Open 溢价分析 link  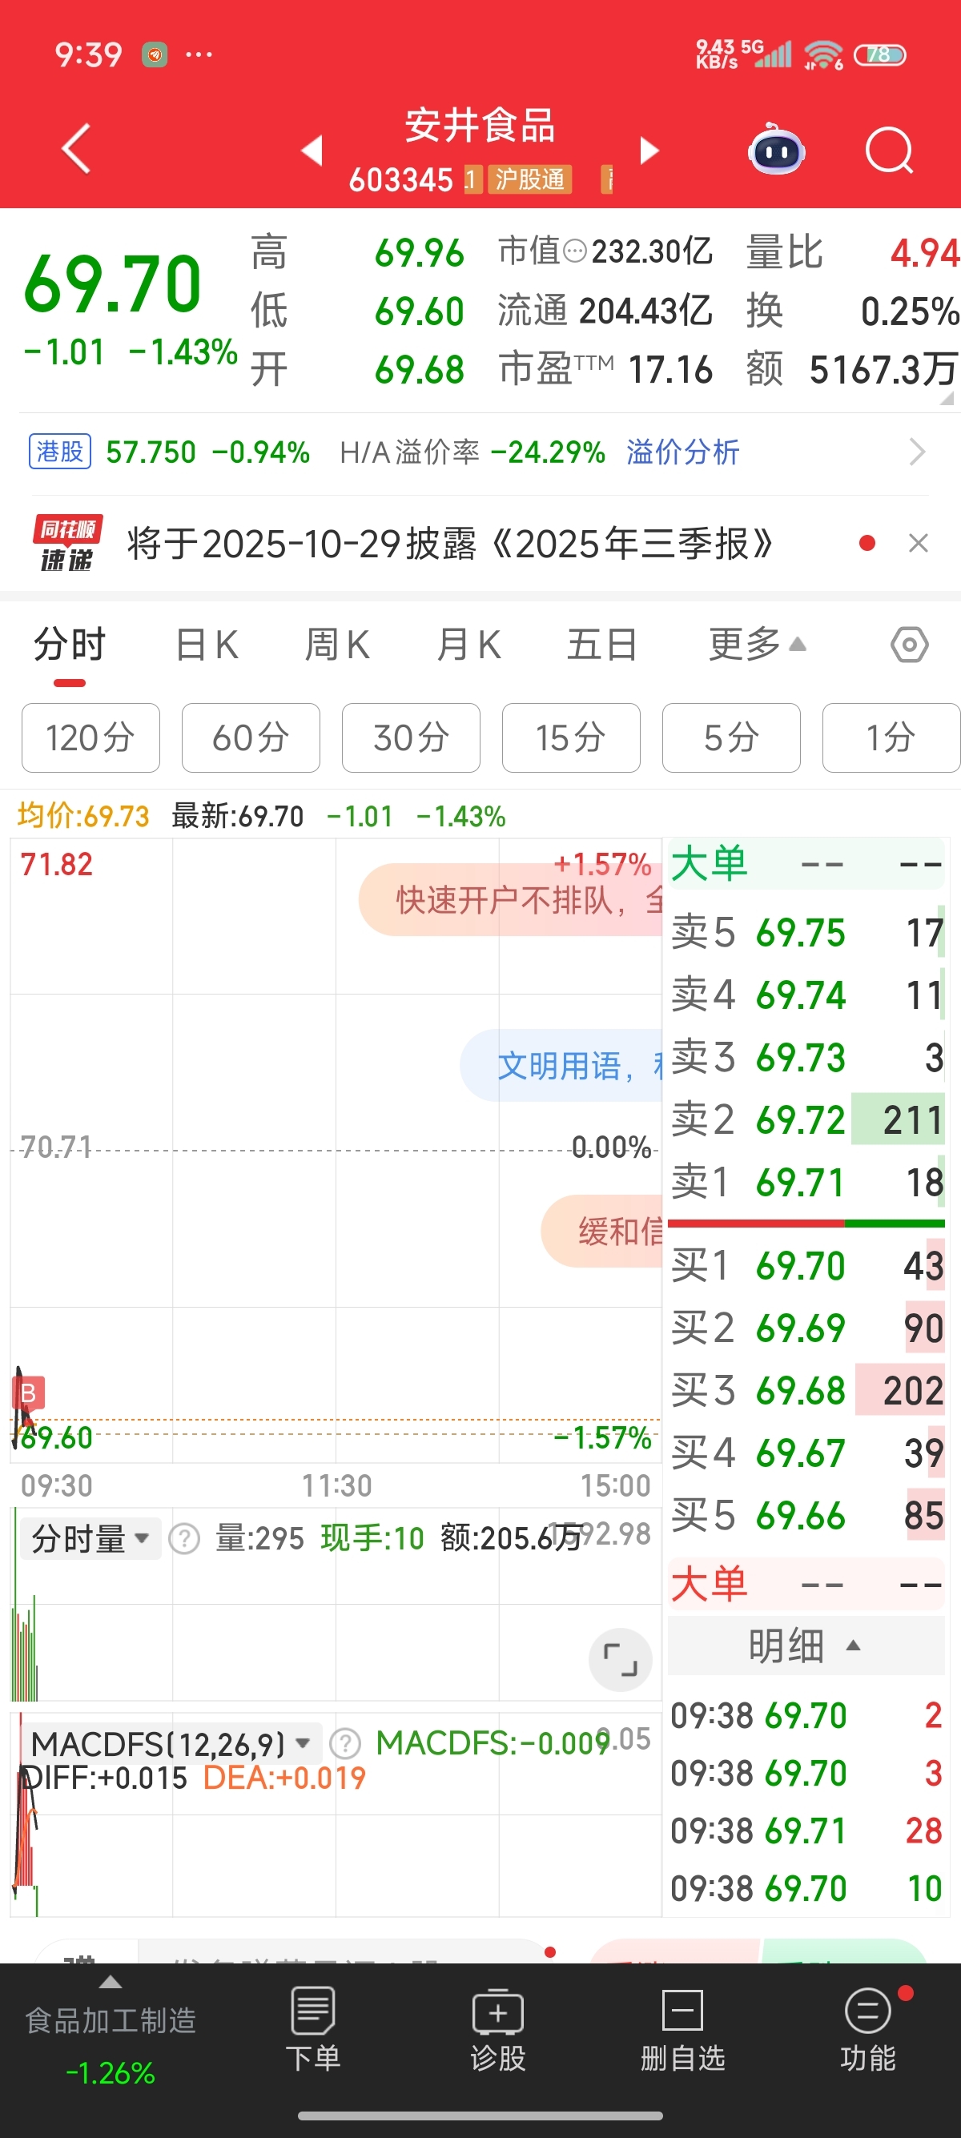pos(682,452)
